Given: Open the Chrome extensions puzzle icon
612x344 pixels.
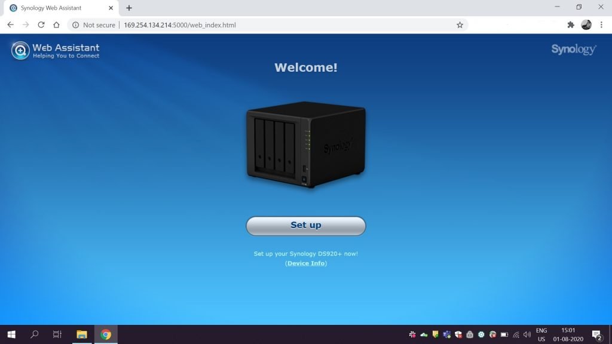Looking at the screenshot, I should [x=571, y=25].
